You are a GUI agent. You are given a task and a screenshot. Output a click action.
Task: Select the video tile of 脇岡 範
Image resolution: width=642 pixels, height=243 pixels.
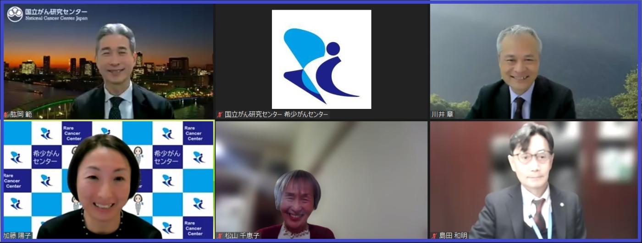108,61
